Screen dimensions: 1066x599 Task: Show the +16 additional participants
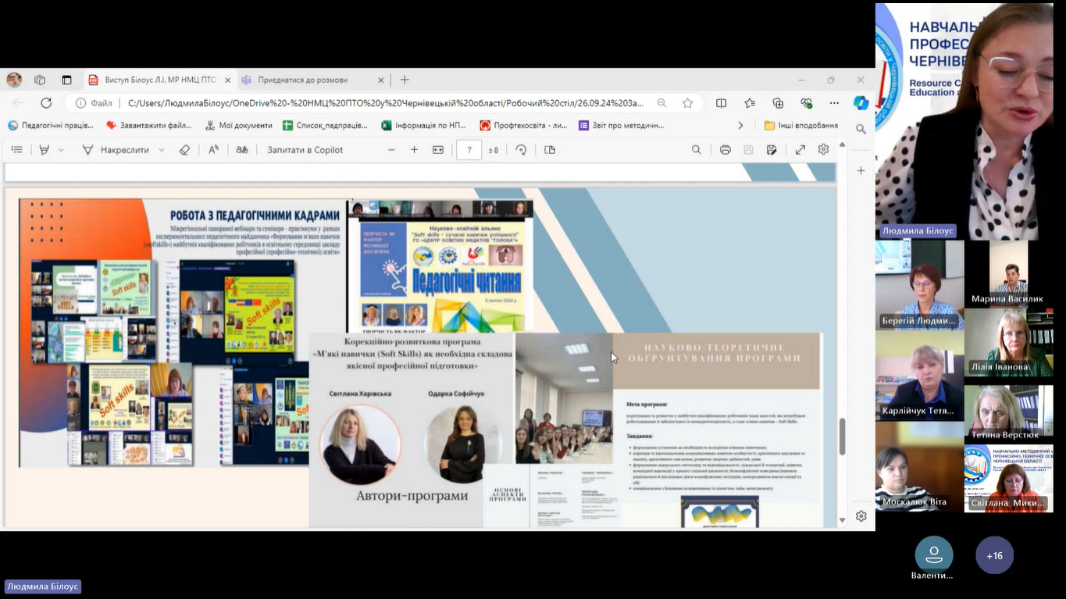click(994, 555)
